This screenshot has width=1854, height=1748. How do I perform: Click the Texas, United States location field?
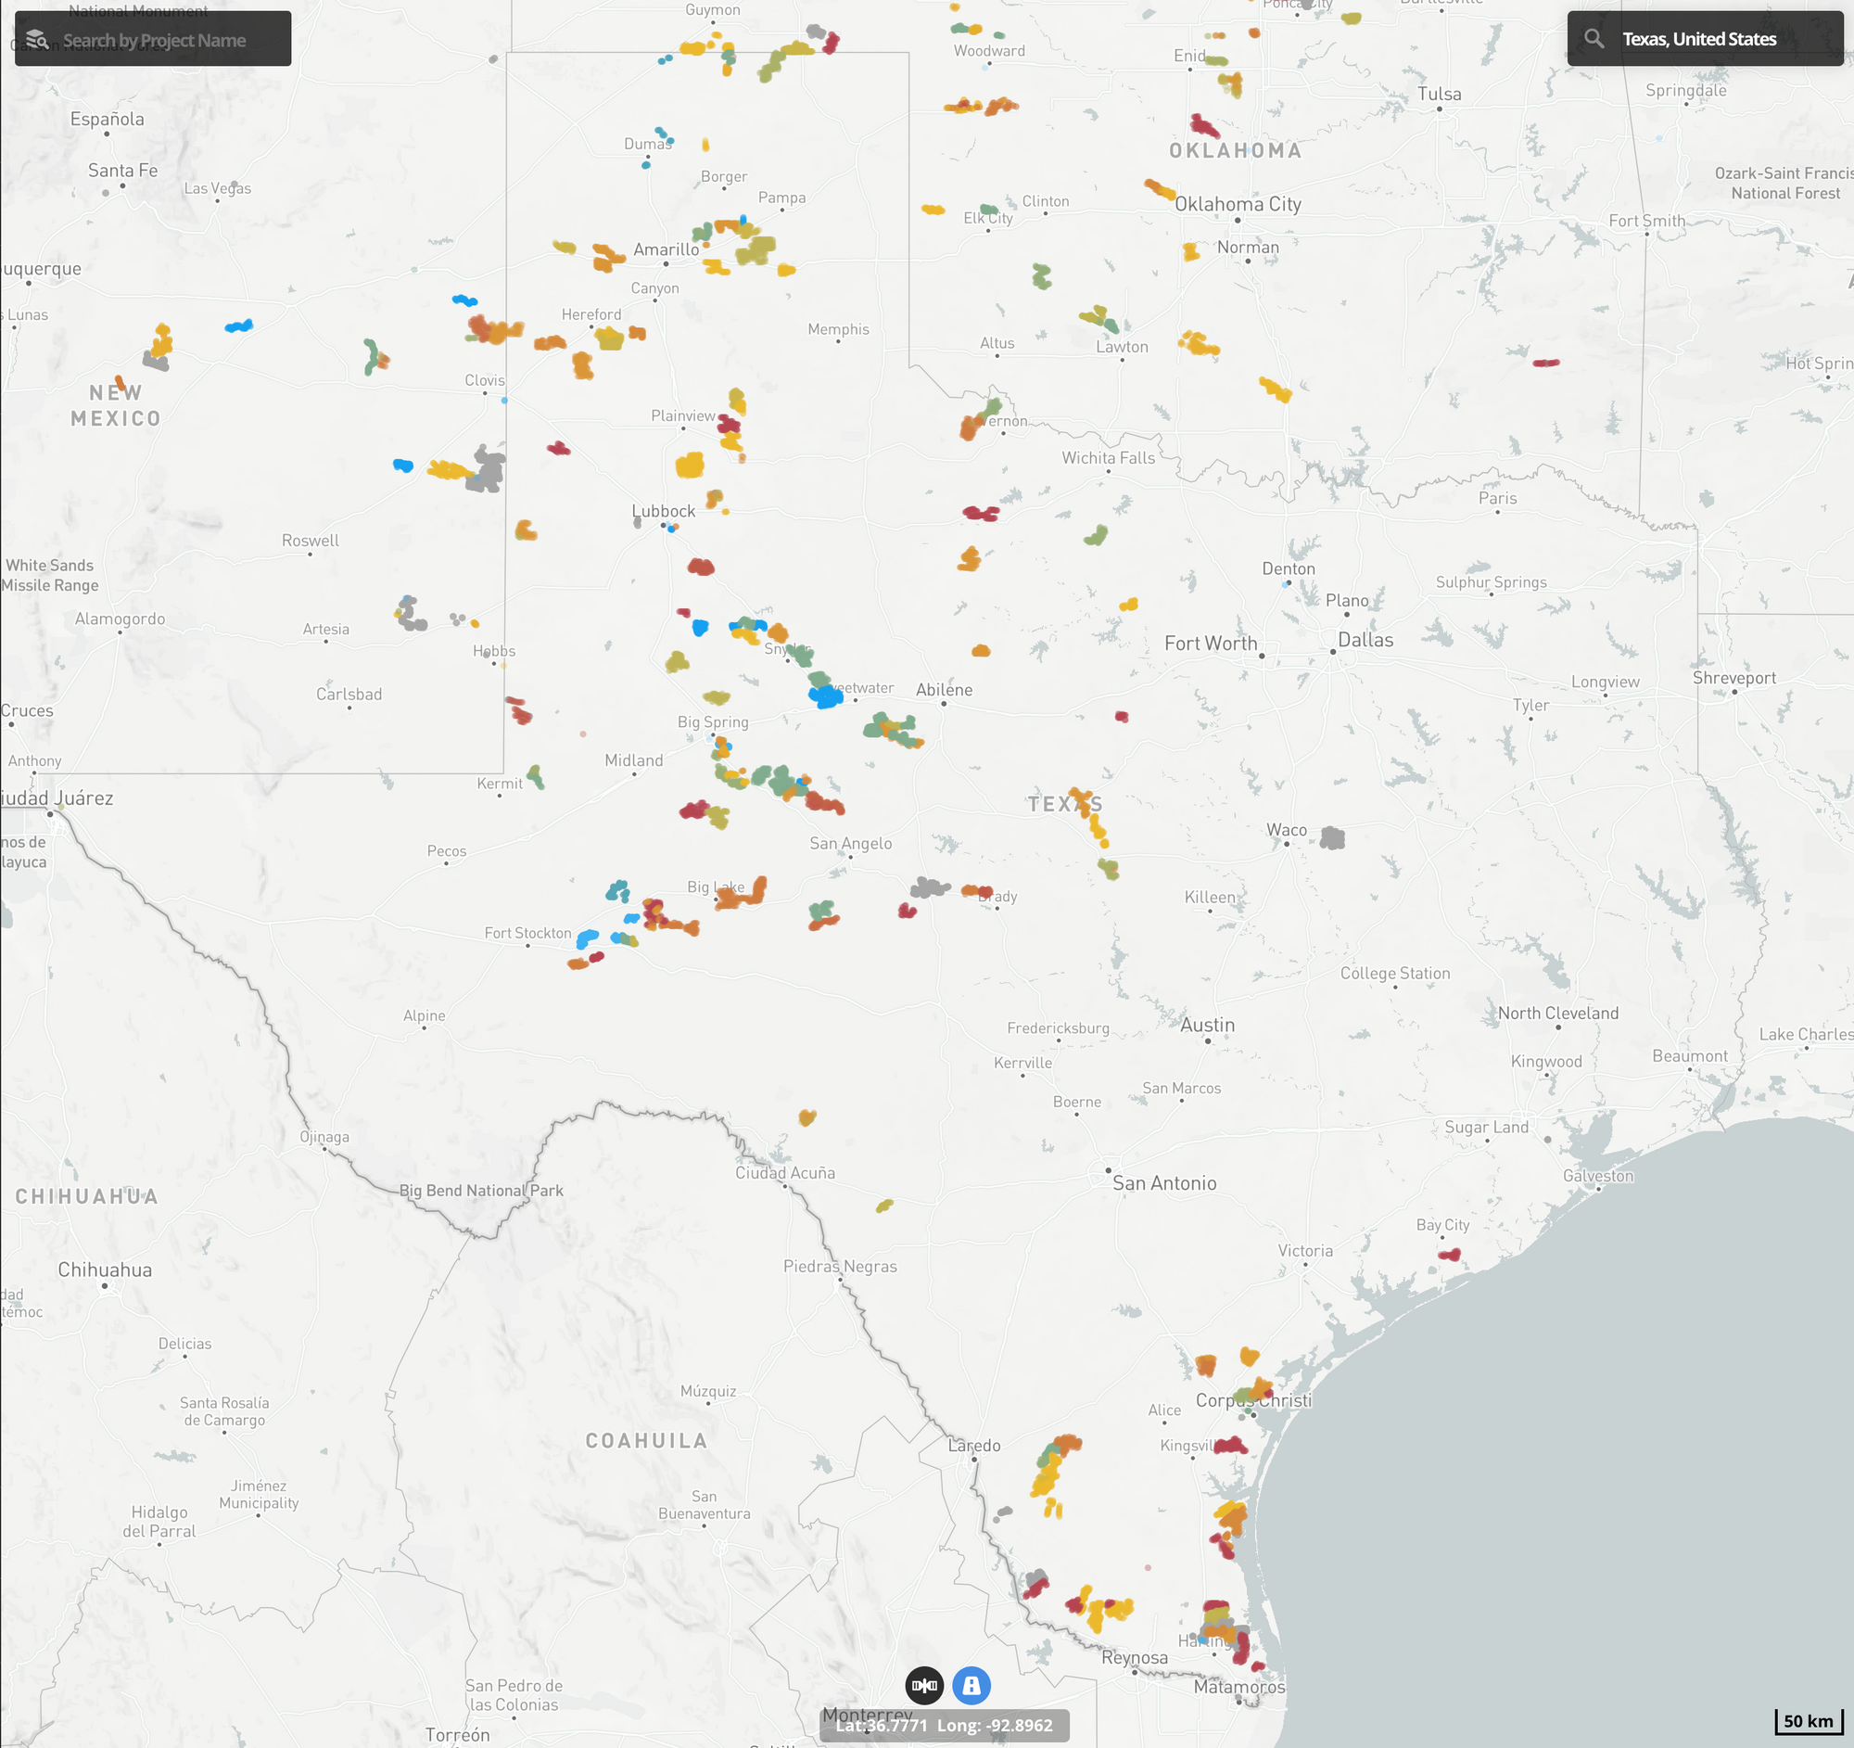tap(1698, 39)
